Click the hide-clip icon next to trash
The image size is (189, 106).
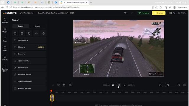coord(70,85)
